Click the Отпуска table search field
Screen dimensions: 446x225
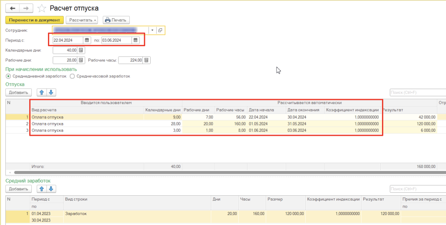(x=417, y=92)
